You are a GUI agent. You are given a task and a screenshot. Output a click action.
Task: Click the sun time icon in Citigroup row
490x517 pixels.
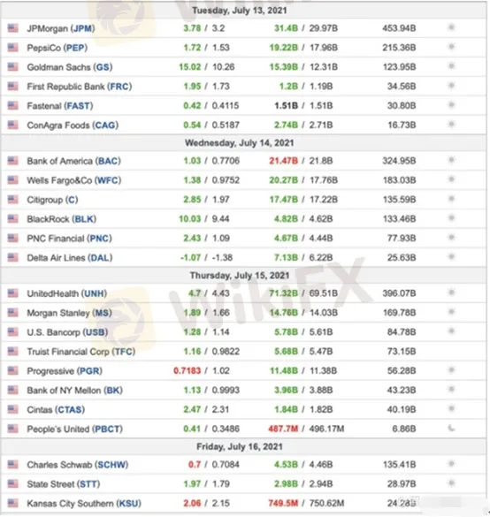tap(451, 199)
